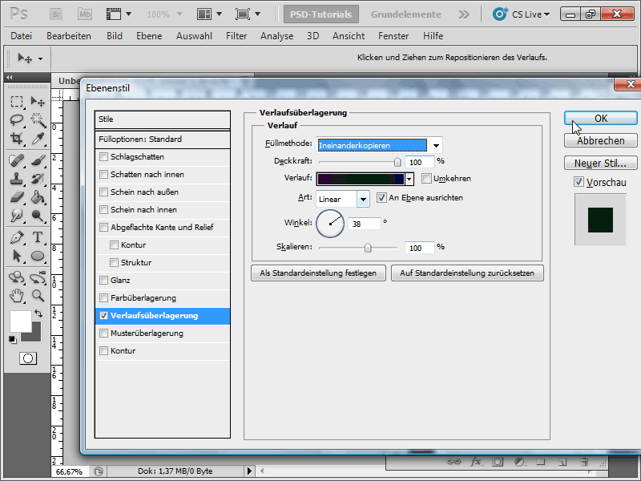
Task: Select the Spot Healing Brush tool
Action: (x=17, y=160)
